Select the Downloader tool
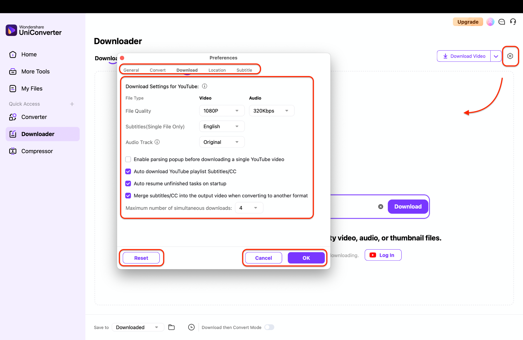This screenshot has width=523, height=340. point(38,134)
